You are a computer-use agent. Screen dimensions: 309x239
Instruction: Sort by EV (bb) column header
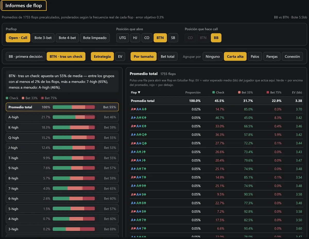coord(297,92)
